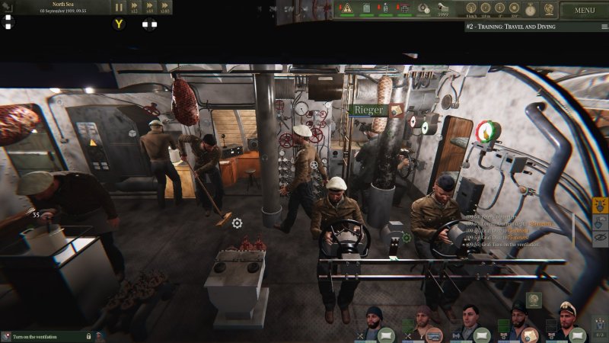Screen dimensions: 609x343
Task: Set time compression to x68
Action: pyautogui.click(x=149, y=7)
